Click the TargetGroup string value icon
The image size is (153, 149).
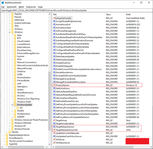click(54, 120)
